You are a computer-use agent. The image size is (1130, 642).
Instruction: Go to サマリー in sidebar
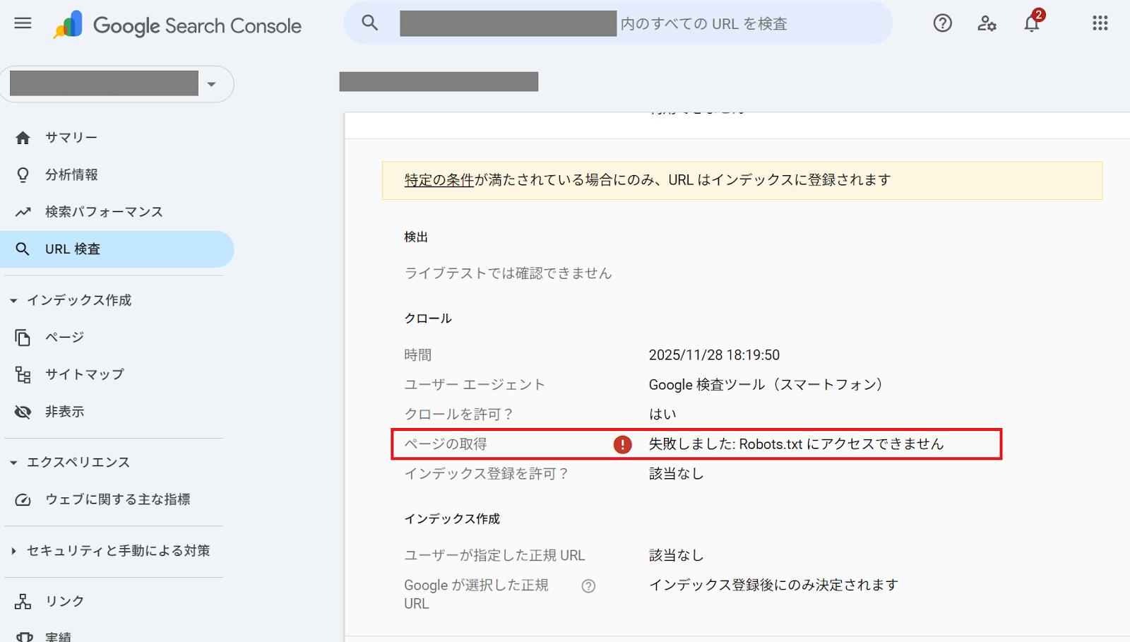[71, 138]
